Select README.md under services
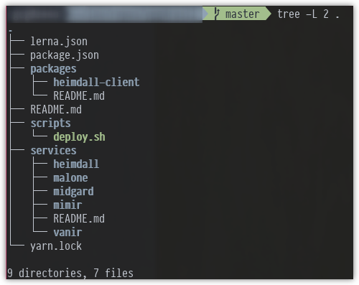Screen dimensions: 359x285 (x=79, y=219)
